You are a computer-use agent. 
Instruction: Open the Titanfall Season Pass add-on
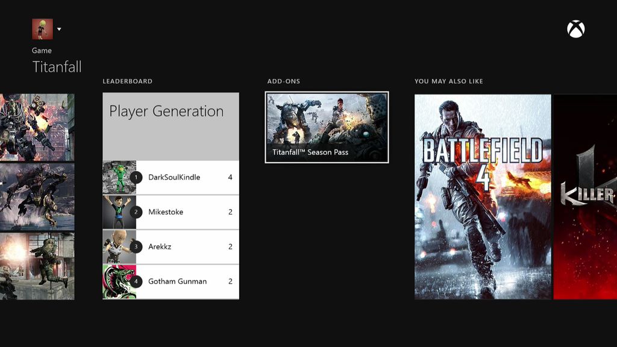click(x=327, y=126)
